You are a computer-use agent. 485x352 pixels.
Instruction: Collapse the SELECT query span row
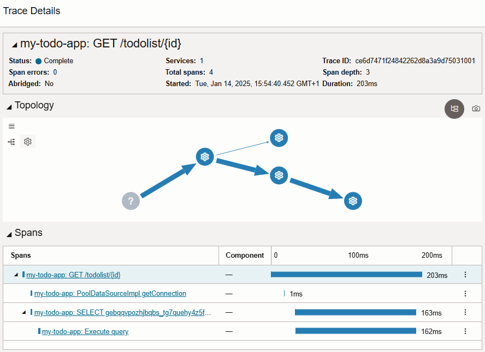[x=25, y=312]
